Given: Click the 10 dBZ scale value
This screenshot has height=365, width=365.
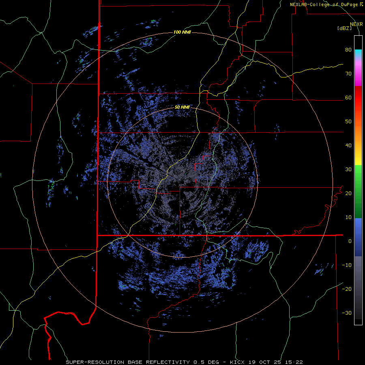Looking at the screenshot, I should [x=348, y=217].
